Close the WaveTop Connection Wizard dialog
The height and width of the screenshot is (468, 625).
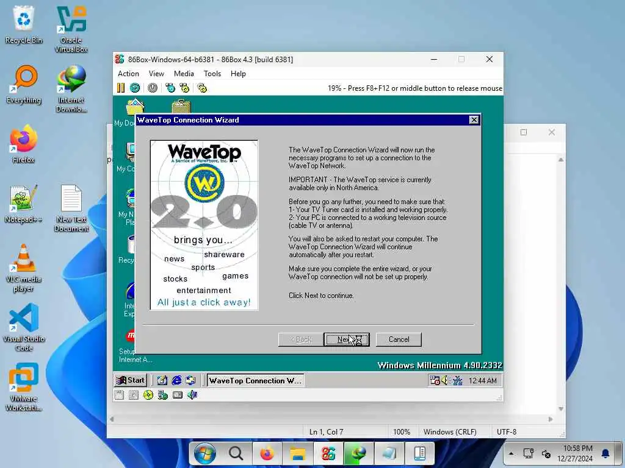click(x=474, y=120)
